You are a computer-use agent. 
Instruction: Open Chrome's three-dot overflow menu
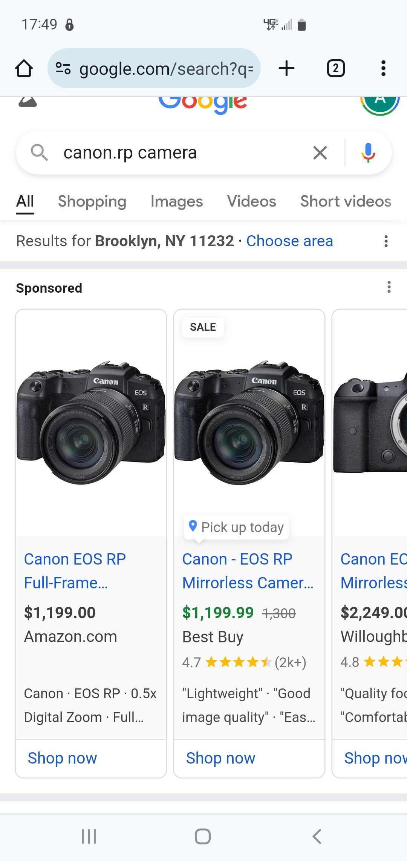383,68
